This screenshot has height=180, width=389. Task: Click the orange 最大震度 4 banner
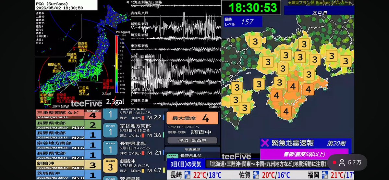click(192, 118)
